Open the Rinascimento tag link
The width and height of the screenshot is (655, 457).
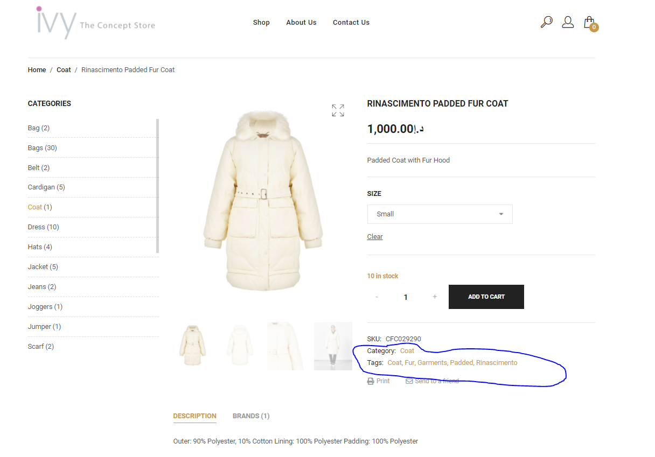click(497, 363)
